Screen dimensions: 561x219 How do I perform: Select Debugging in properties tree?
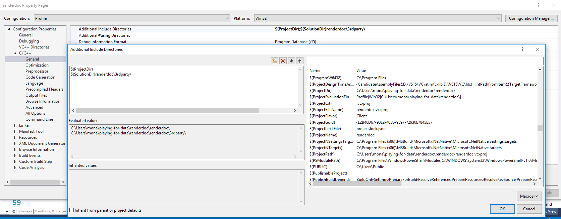click(29, 41)
